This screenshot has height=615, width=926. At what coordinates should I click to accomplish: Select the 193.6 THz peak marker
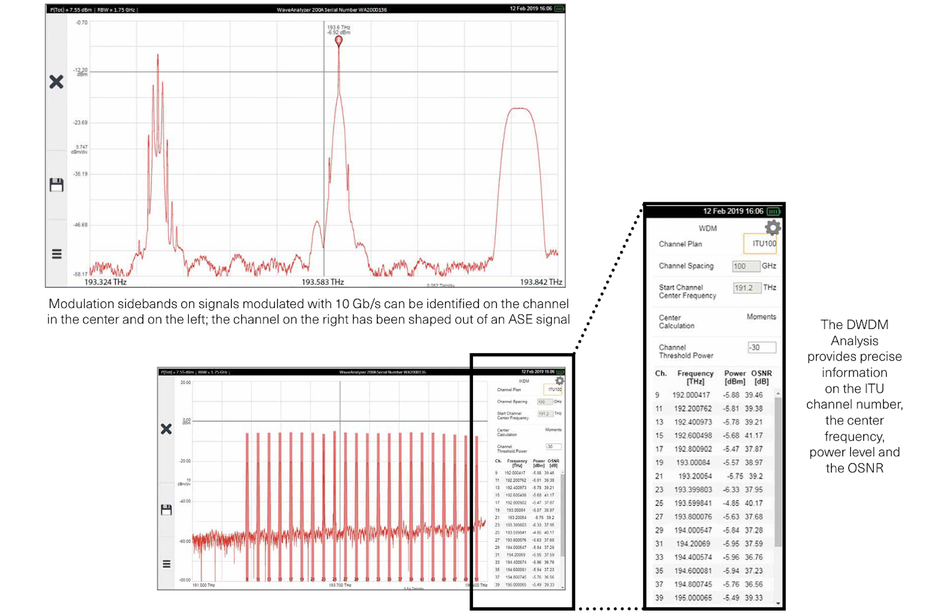tap(339, 41)
